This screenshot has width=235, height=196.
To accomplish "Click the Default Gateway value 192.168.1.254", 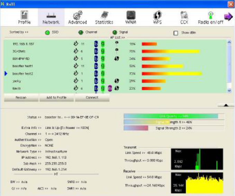I will [56, 169].
